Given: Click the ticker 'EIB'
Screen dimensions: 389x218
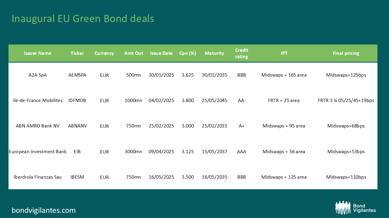Looking at the screenshot, I should click(x=77, y=152).
